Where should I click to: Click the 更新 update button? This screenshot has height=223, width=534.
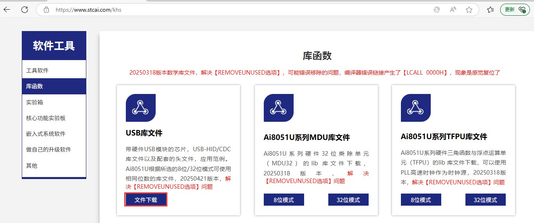point(515,10)
